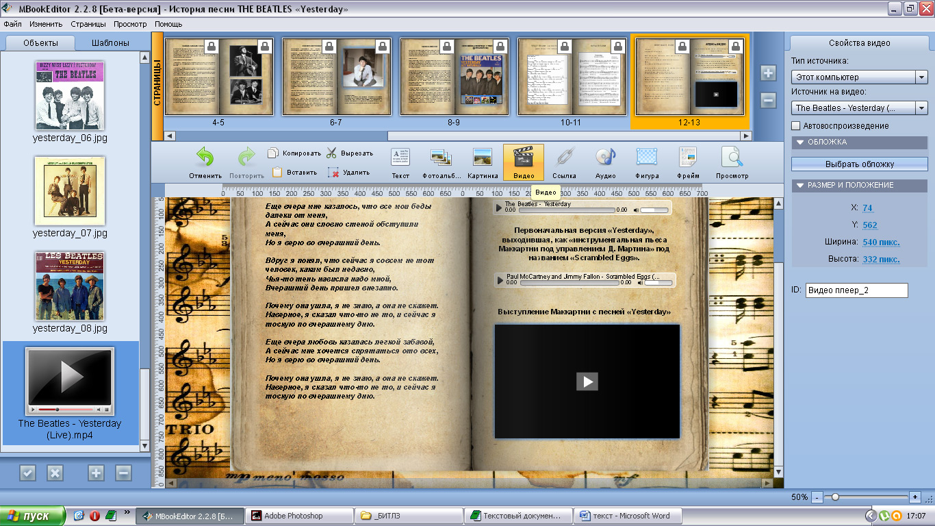Play the Scrambled Eggs audio track
935x526 pixels.
(500, 280)
